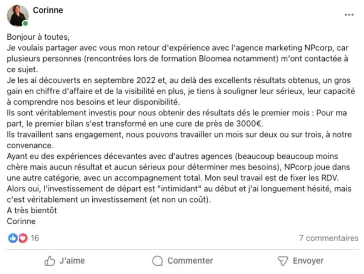Choose the Envoyer button label
The image size is (364, 274).
pyautogui.click(x=308, y=261)
